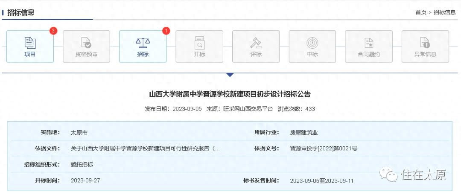The height and width of the screenshot is (195, 461).
Task: Click the 合同履约 contract icon
Action: coord(369,43)
